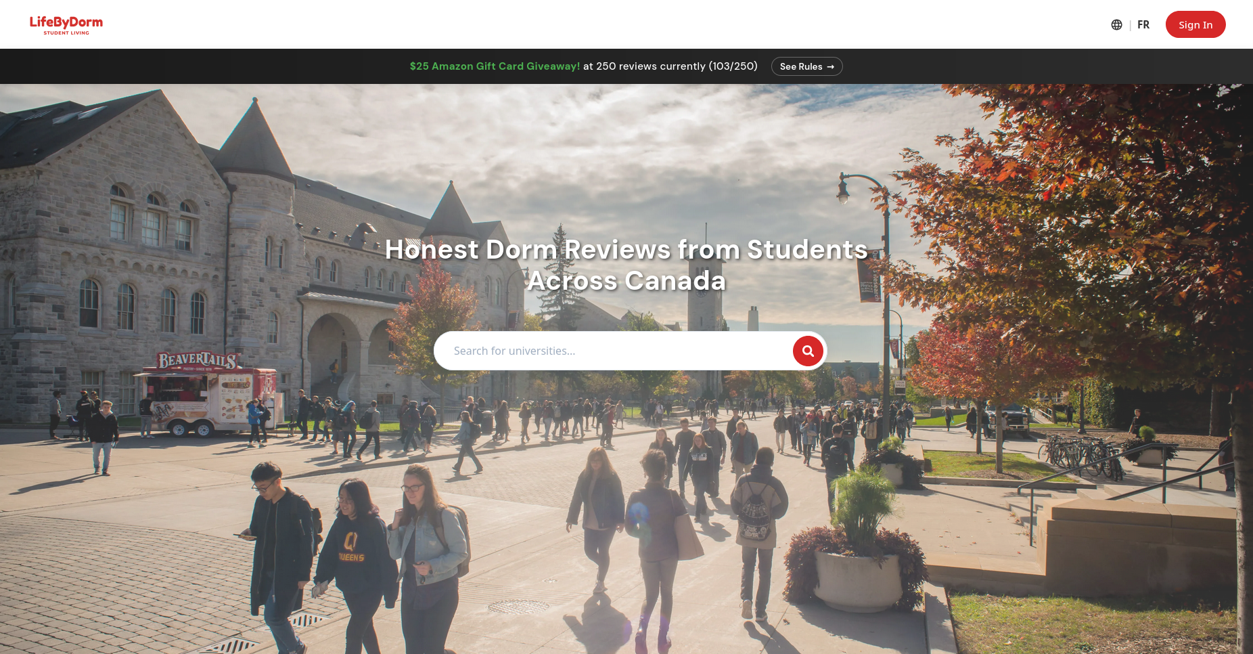The height and width of the screenshot is (654, 1253).
Task: Click the STUDENT LIVING tagline under logo
Action: pos(66,33)
